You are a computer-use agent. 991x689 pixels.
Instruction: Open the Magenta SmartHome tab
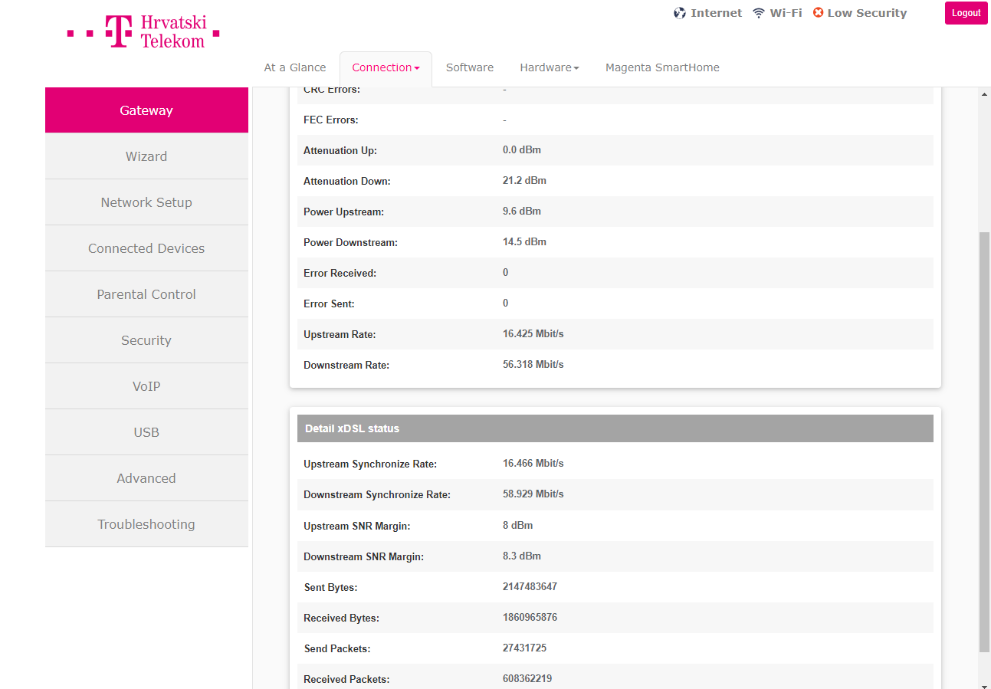(662, 67)
